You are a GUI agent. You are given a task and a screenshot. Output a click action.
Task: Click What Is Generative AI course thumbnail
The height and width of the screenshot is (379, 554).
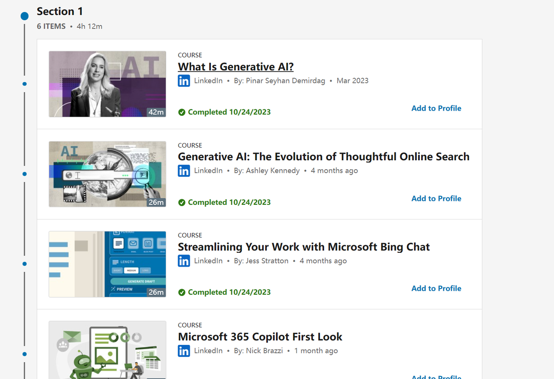click(x=107, y=84)
